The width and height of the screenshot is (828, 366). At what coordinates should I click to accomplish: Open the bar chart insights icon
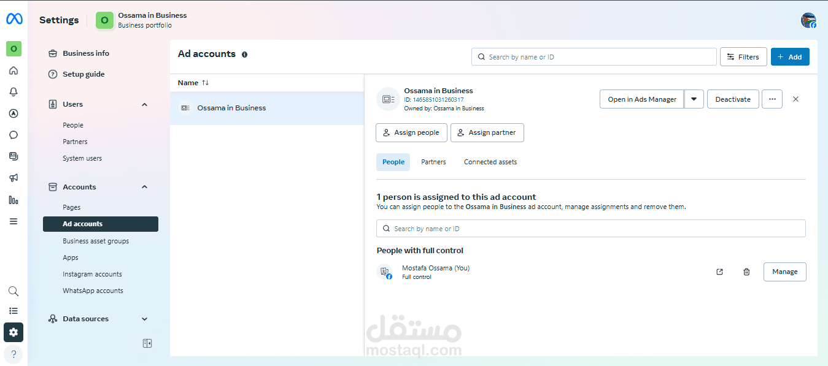pyautogui.click(x=14, y=200)
